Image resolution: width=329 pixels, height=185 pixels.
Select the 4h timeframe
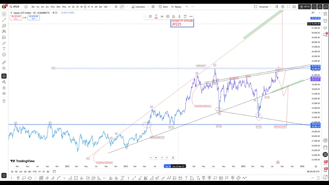81,7
